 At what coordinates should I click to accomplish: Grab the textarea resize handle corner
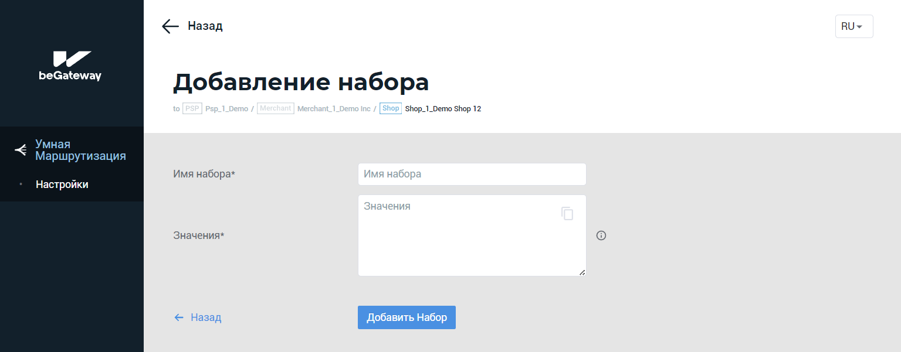click(582, 272)
